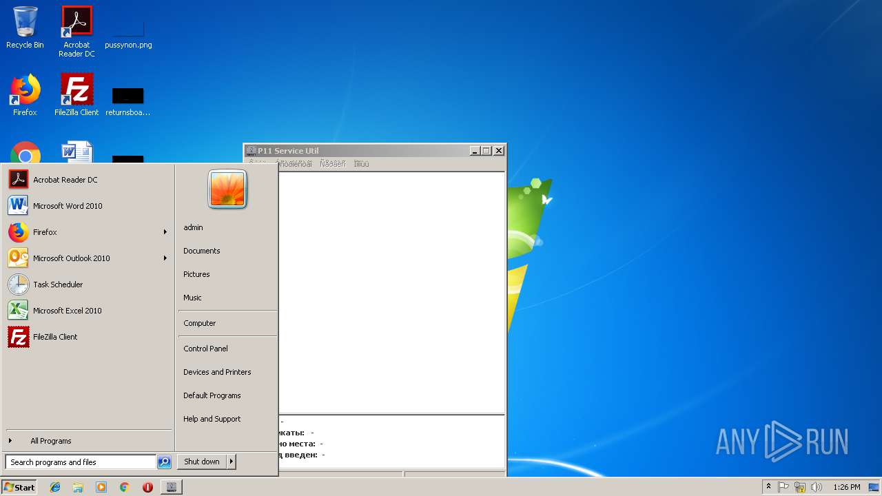Select the Word document desktop icon
882x496 pixels.
coord(76,152)
